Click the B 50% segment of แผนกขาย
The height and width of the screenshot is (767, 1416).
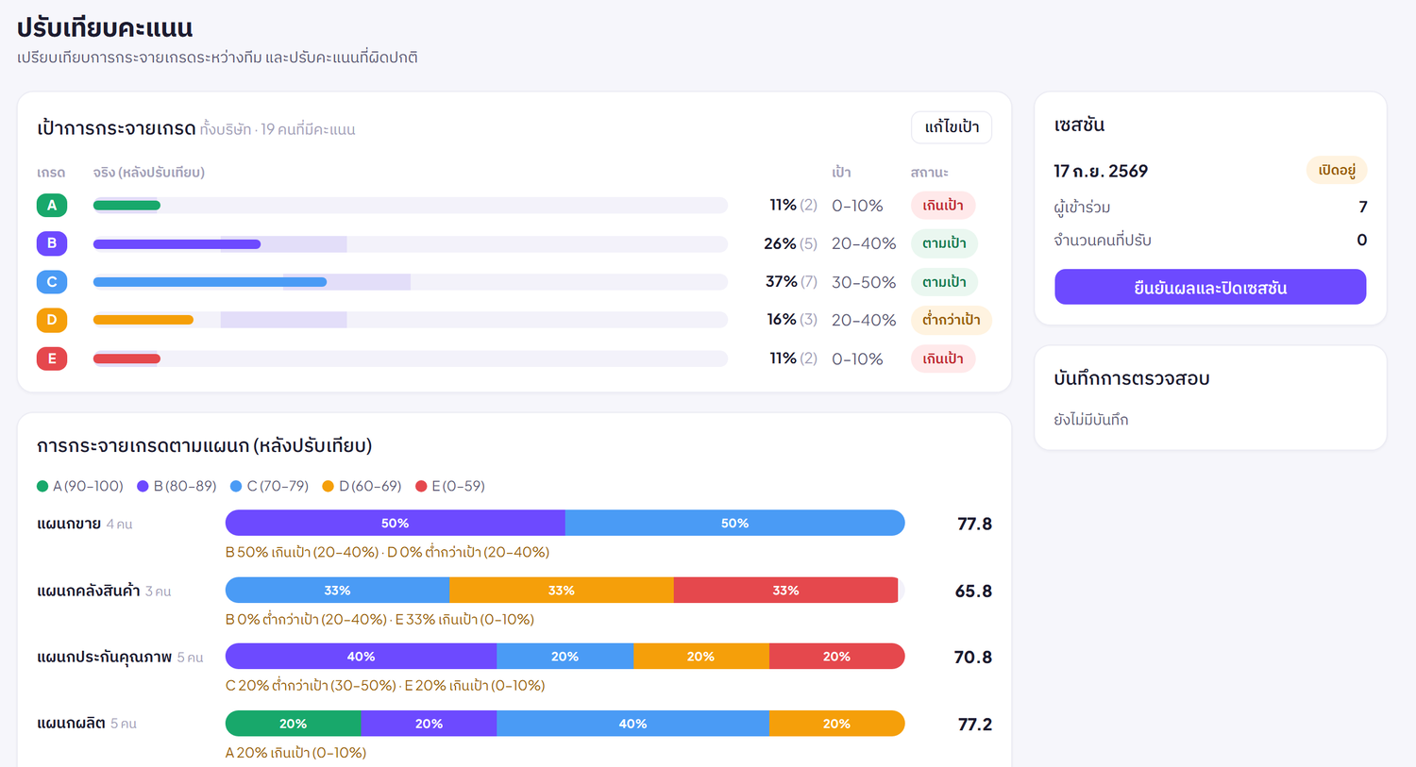pos(395,523)
